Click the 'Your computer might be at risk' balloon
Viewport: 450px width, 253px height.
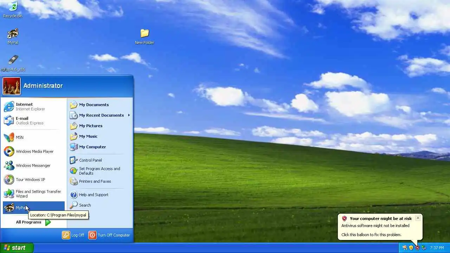(380, 227)
